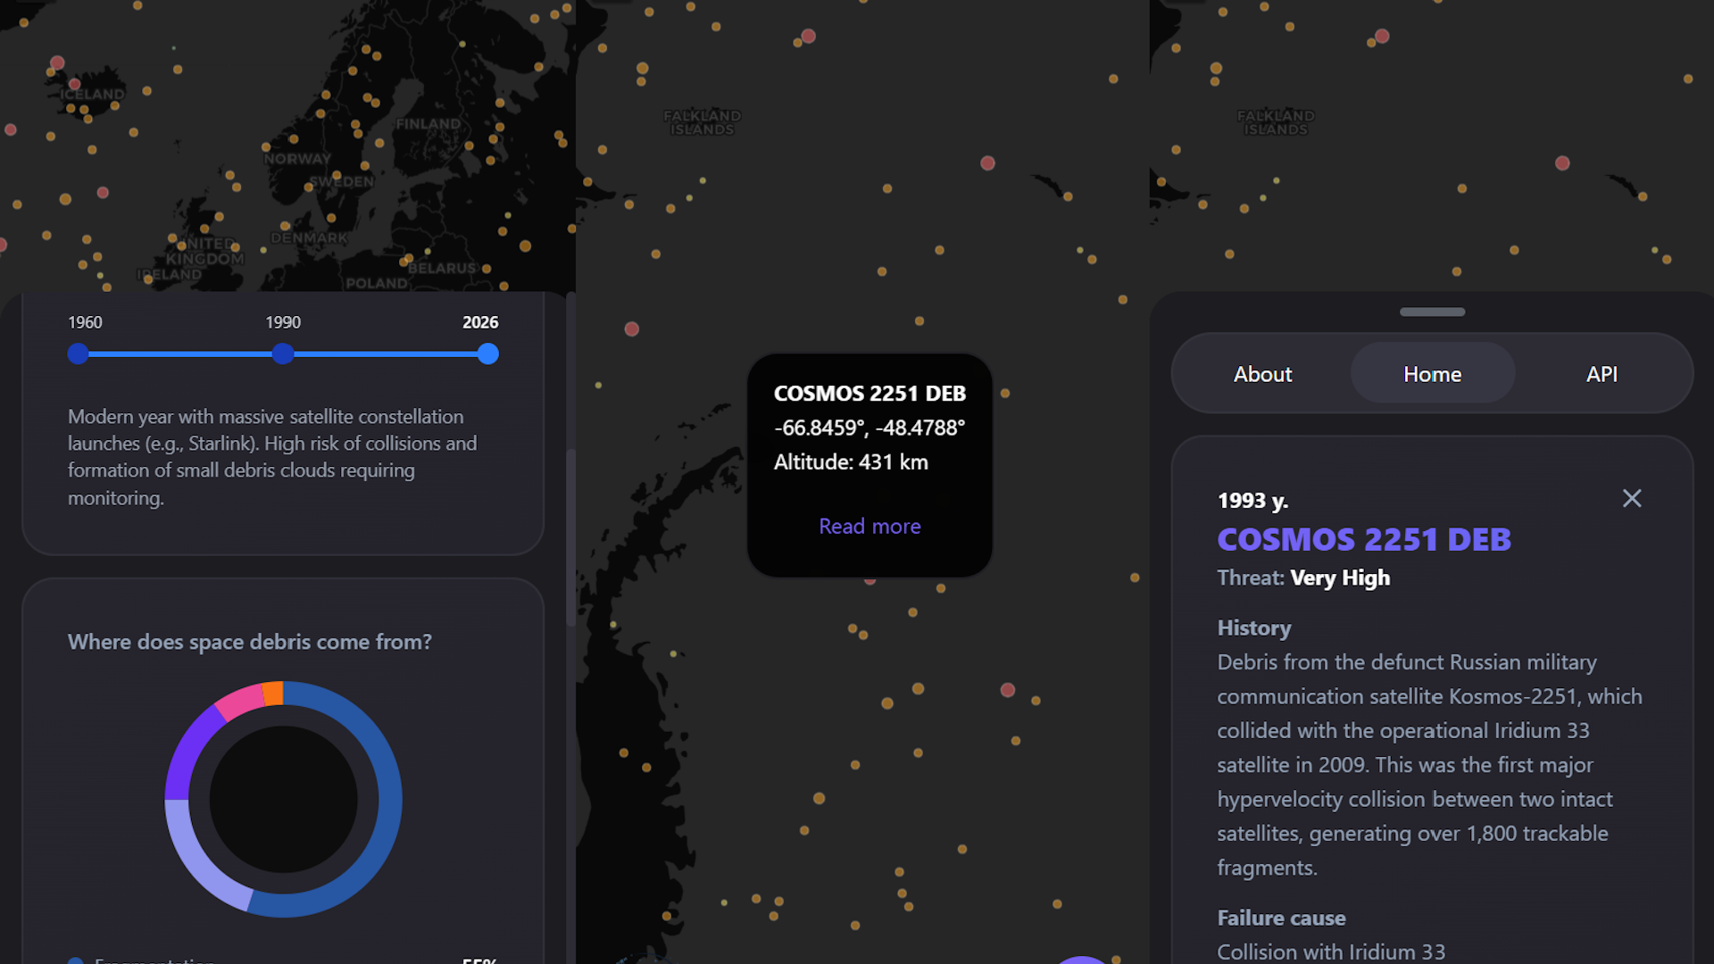Select the small orange donut chart segment
Image resolution: width=1714 pixels, height=964 pixels.
pyautogui.click(x=273, y=694)
